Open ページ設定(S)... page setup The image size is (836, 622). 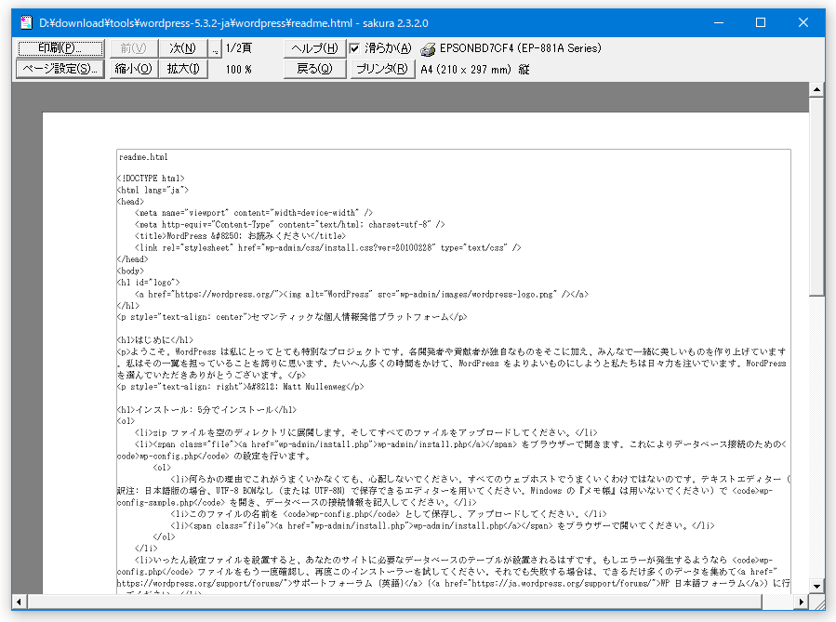(x=60, y=70)
